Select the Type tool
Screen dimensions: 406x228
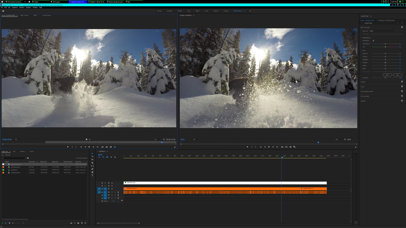92,175
